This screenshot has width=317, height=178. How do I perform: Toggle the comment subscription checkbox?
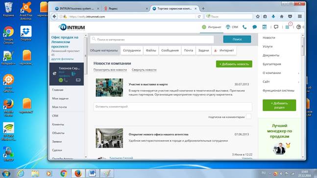pos(249,117)
